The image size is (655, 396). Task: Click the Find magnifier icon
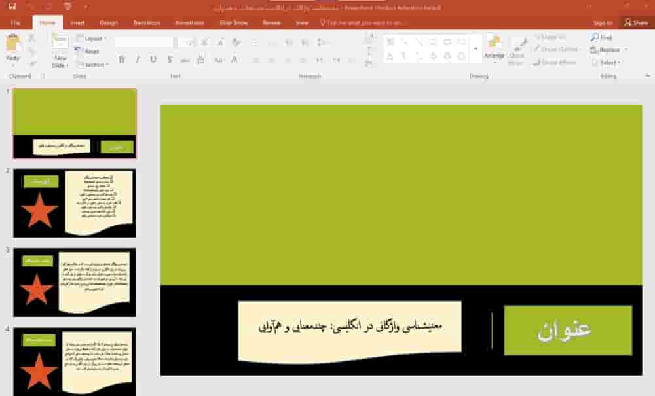pos(594,38)
